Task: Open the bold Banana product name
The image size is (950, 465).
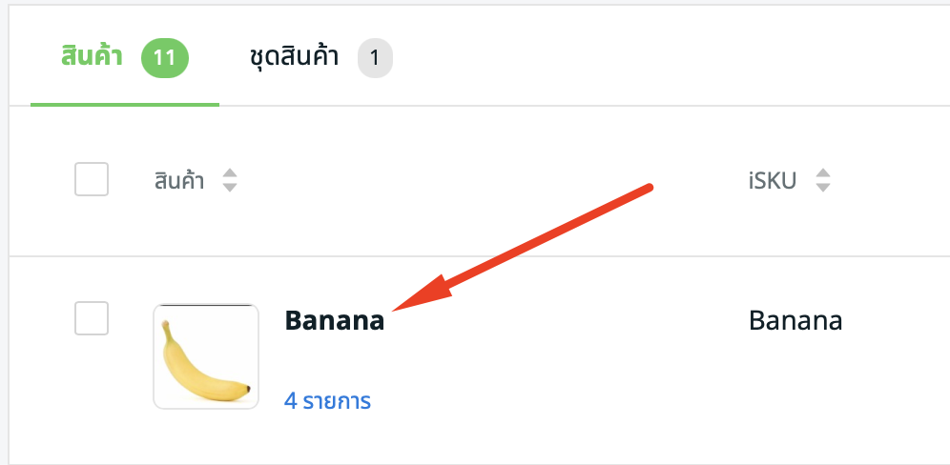Action: coord(334,321)
